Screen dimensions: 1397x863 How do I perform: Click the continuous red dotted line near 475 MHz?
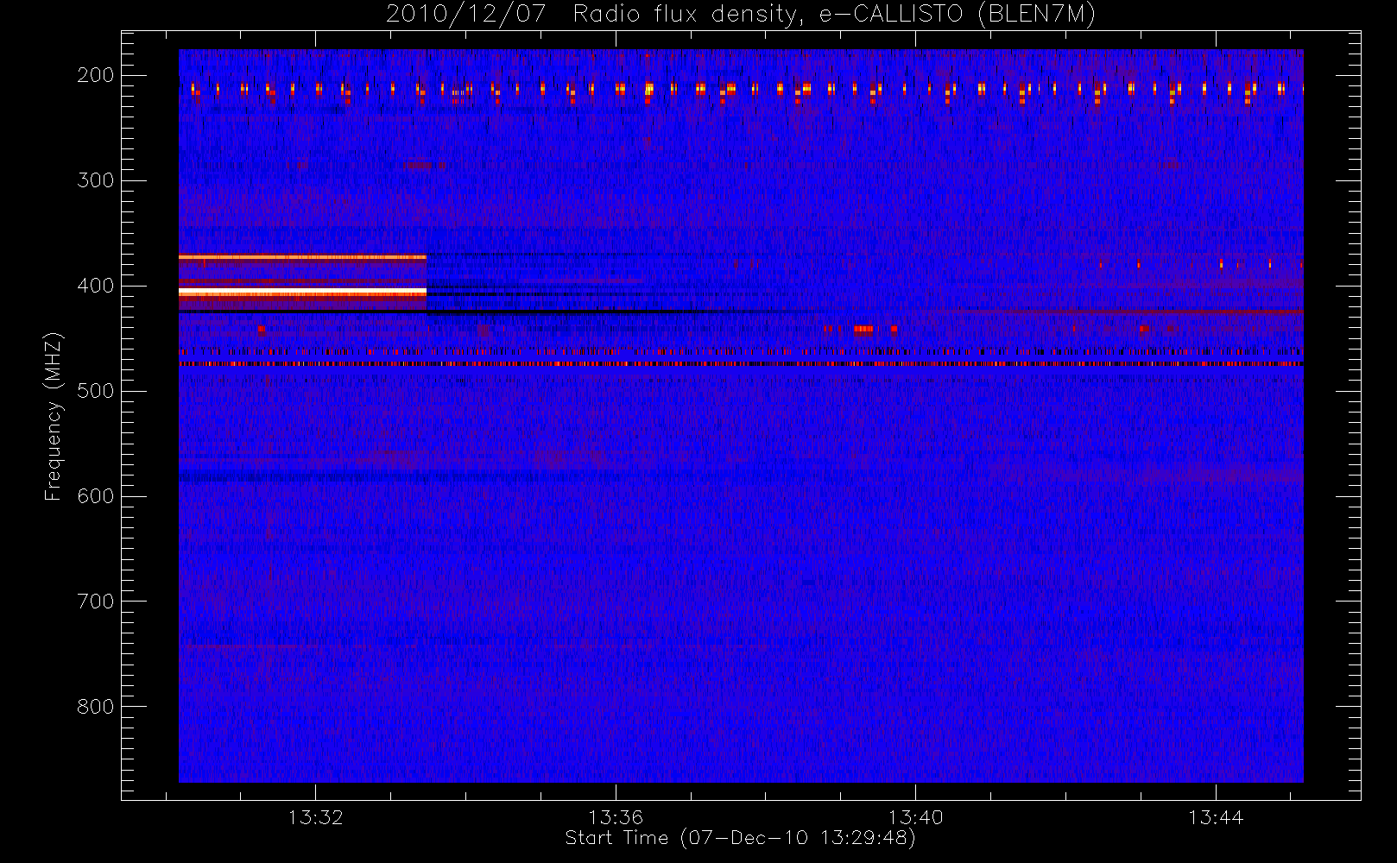coord(741,364)
